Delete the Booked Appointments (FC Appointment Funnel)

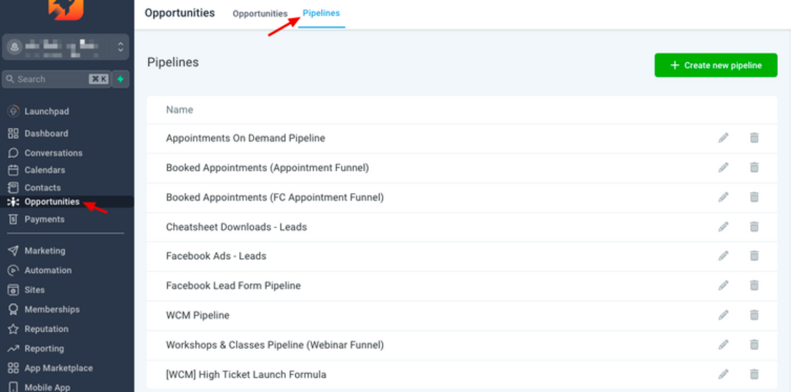(x=754, y=197)
